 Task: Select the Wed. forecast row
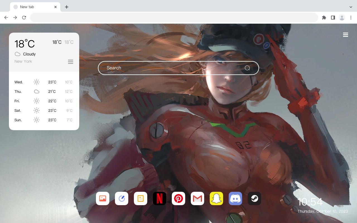44,82
